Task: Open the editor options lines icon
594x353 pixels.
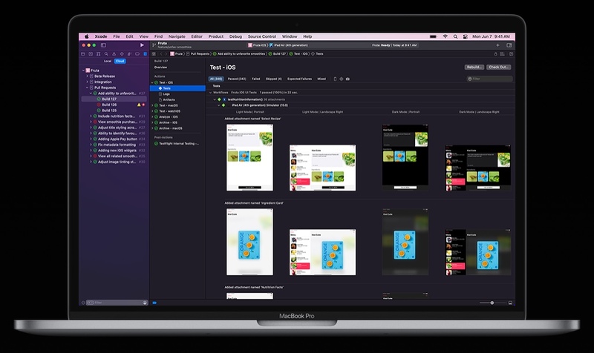Action: click(503, 53)
